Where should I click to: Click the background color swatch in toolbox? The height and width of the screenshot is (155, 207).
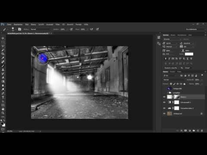coord(4,125)
